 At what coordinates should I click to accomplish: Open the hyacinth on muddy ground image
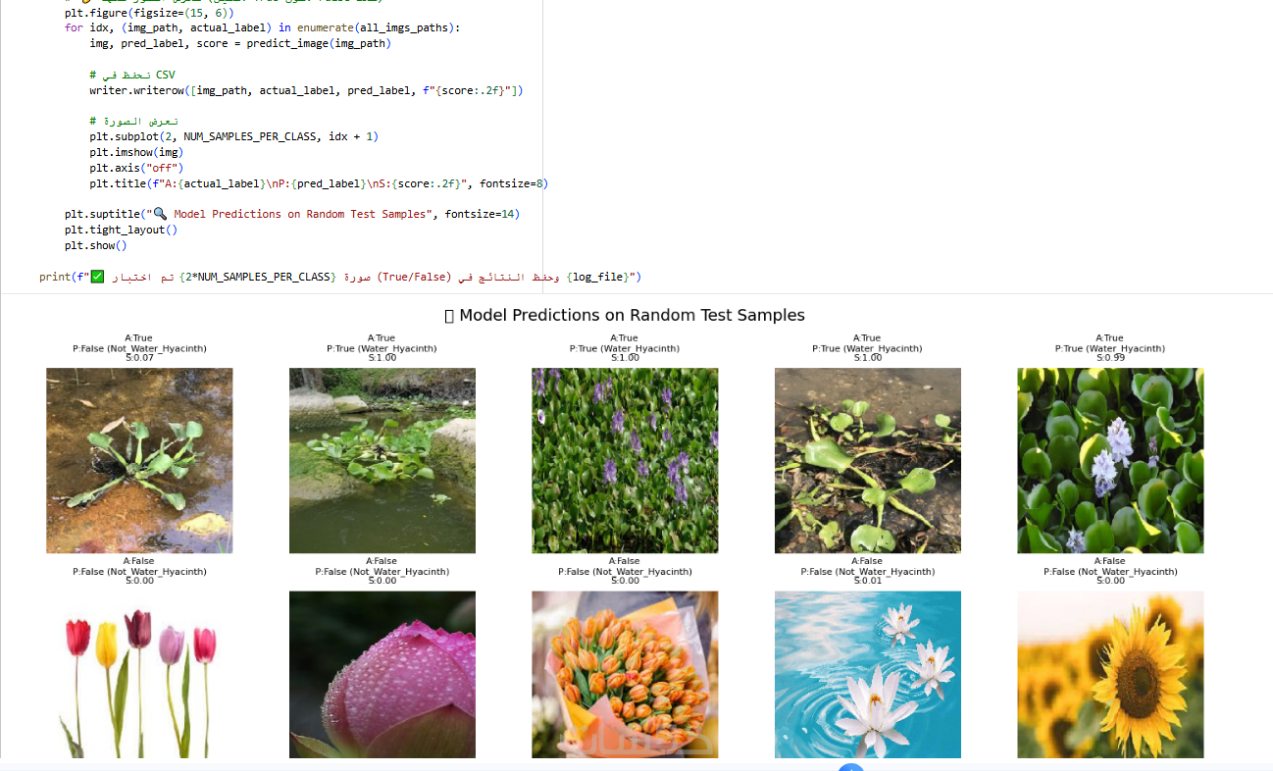(x=868, y=460)
